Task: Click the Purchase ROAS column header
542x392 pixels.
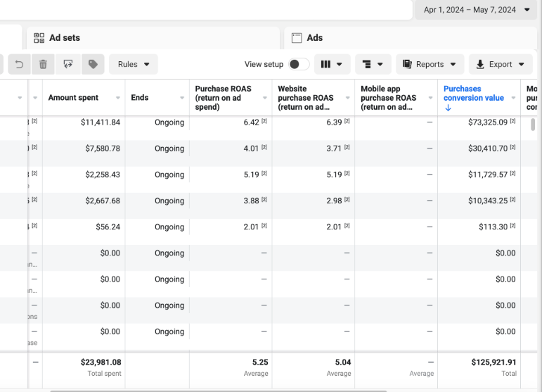Action: click(223, 98)
